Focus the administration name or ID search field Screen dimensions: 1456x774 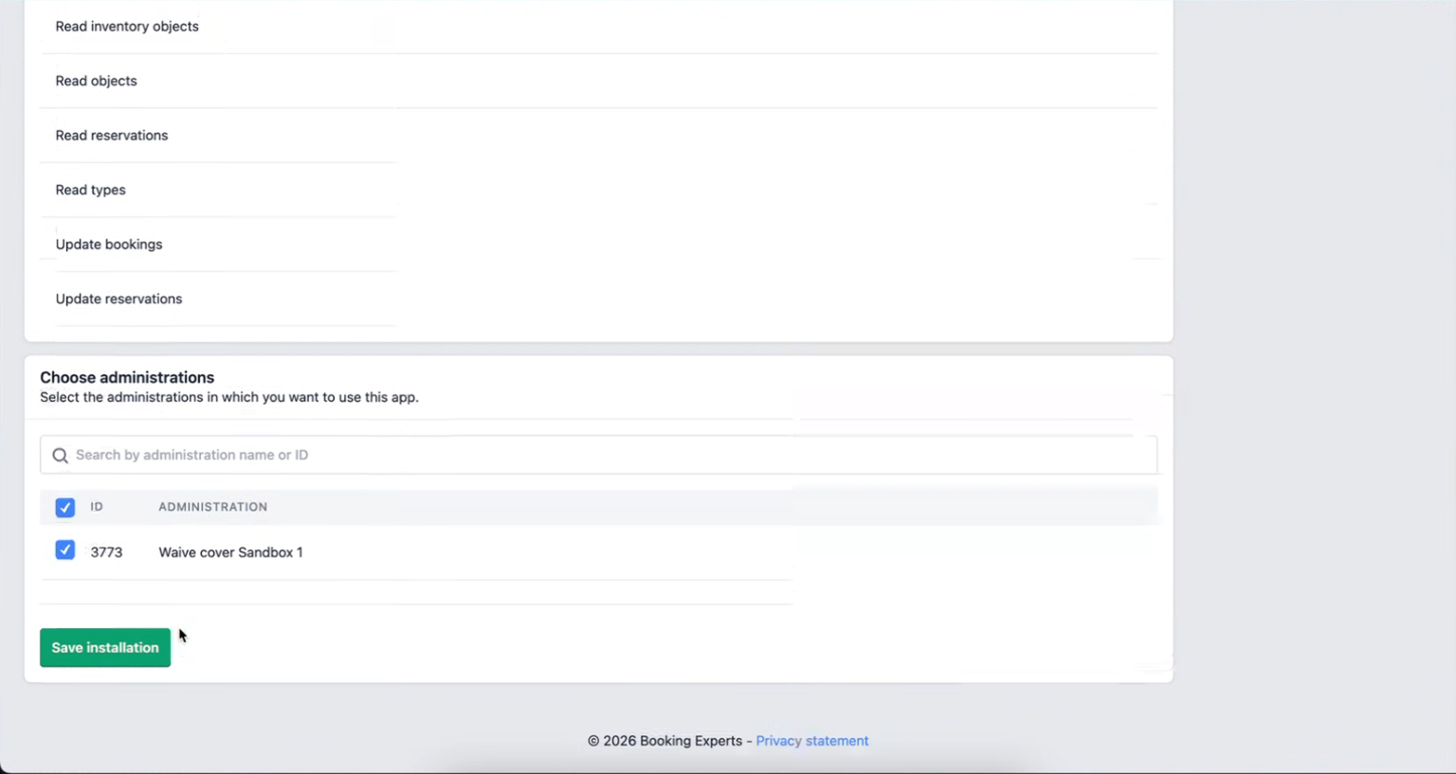coord(598,455)
